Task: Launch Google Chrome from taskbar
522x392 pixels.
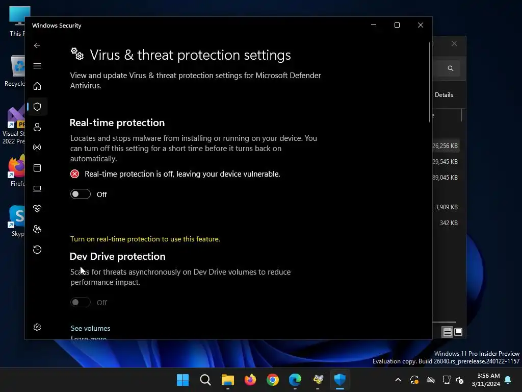Action: point(273,380)
